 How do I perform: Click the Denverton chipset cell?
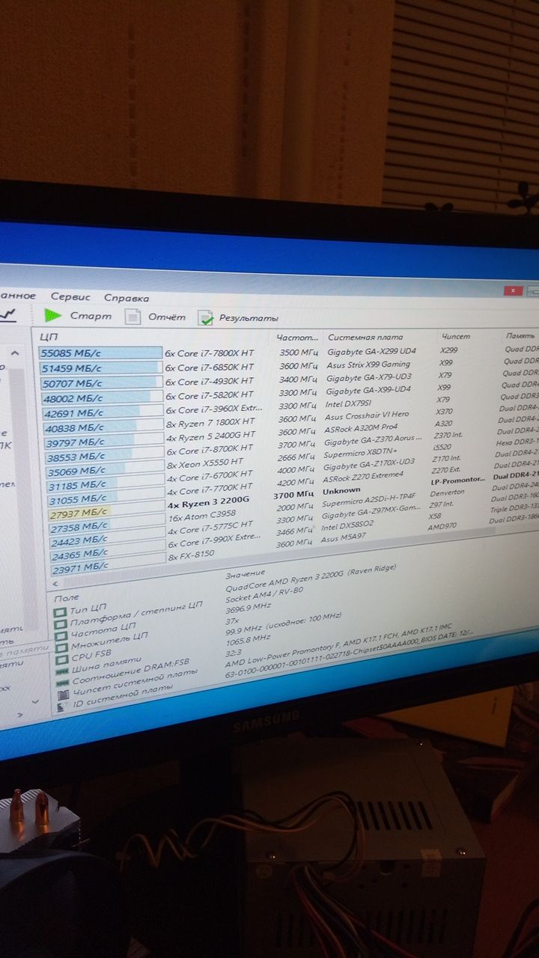[448, 492]
